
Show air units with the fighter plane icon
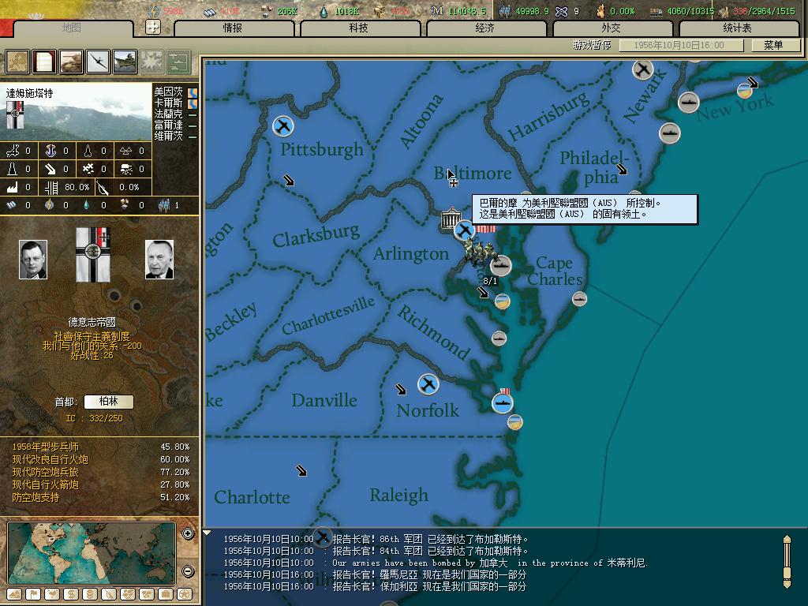[97, 62]
